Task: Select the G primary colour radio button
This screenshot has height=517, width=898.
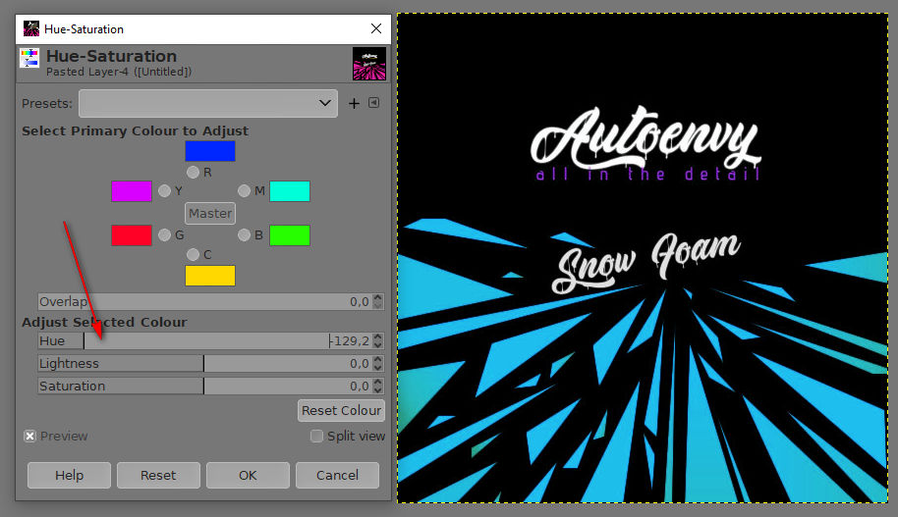Action: [164, 235]
